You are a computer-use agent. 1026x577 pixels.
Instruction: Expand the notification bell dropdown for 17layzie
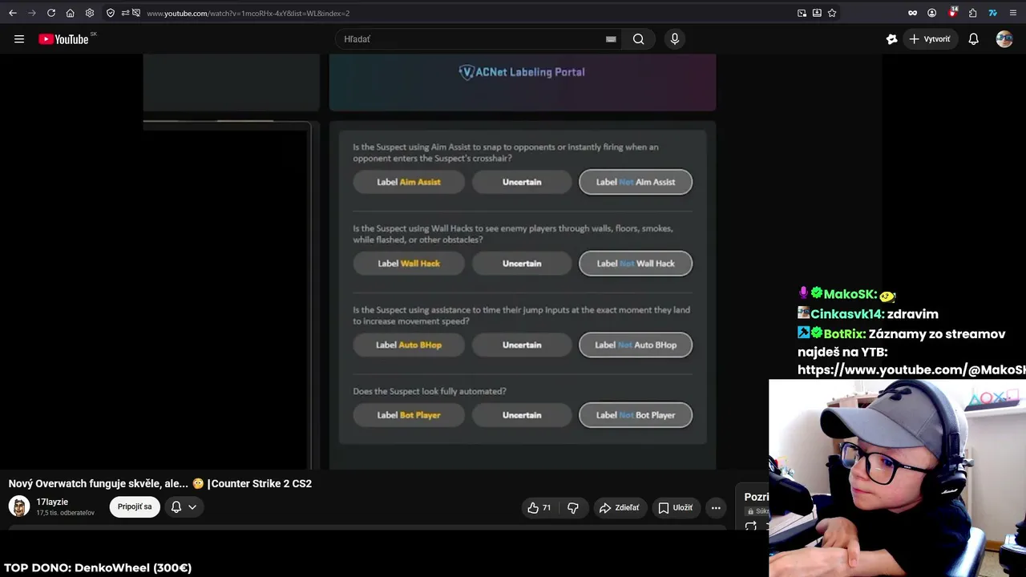pyautogui.click(x=184, y=506)
